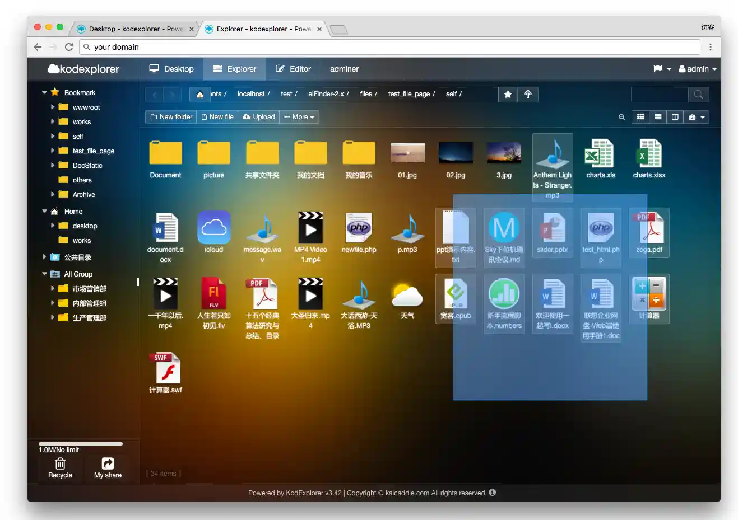Select the grid view icon
Viewport: 738px width, 520px height.
pos(640,117)
